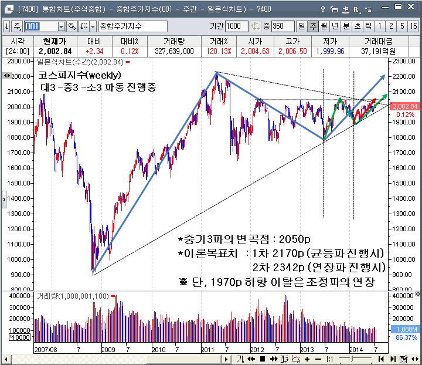
Task: Click the 2 interval button
Action: (x=391, y=26)
